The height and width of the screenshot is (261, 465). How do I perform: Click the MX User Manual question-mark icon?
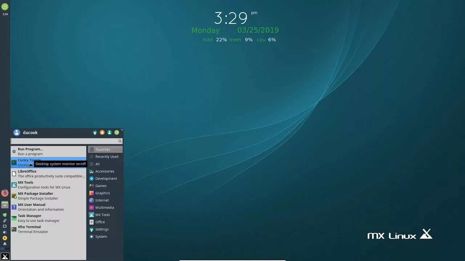[14, 207]
